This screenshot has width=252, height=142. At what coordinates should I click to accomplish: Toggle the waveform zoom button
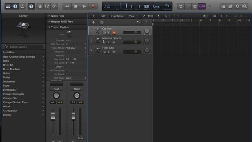[214, 16]
